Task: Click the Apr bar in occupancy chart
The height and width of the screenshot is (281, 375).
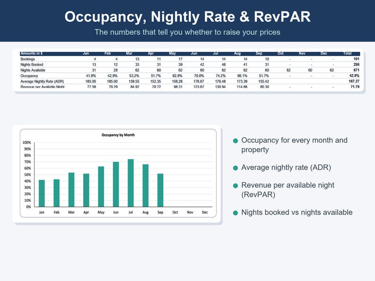Action: (x=86, y=190)
